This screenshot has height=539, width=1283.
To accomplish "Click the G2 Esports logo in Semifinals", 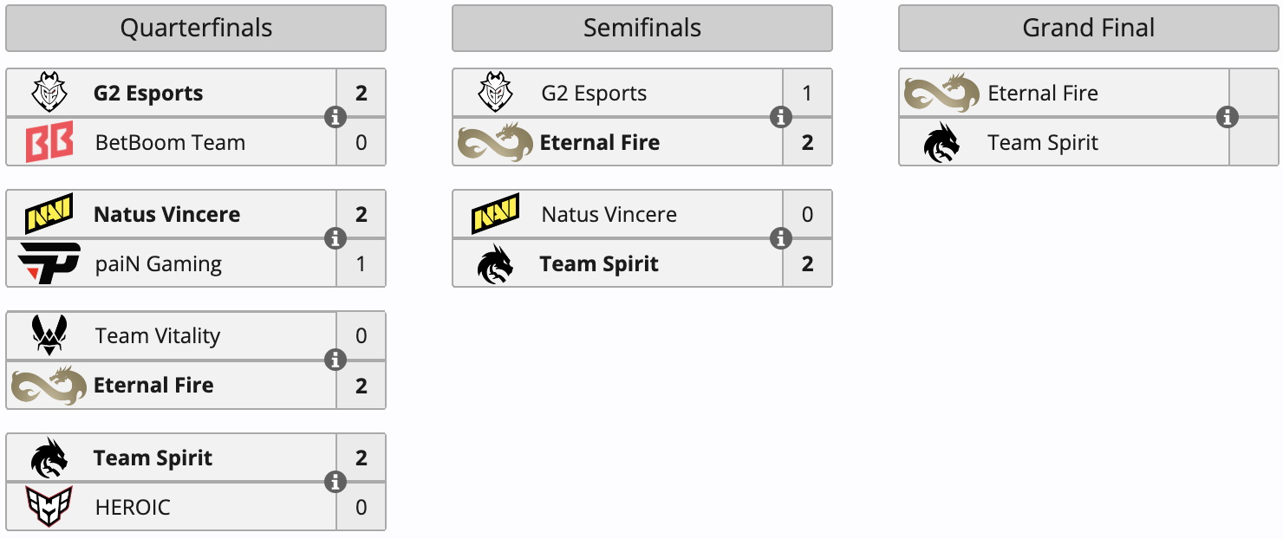I will [x=496, y=93].
